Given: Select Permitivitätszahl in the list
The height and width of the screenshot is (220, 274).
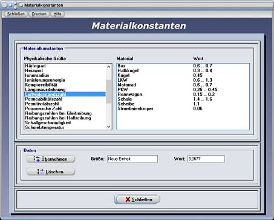Looking at the screenshot, I should coord(65,104).
